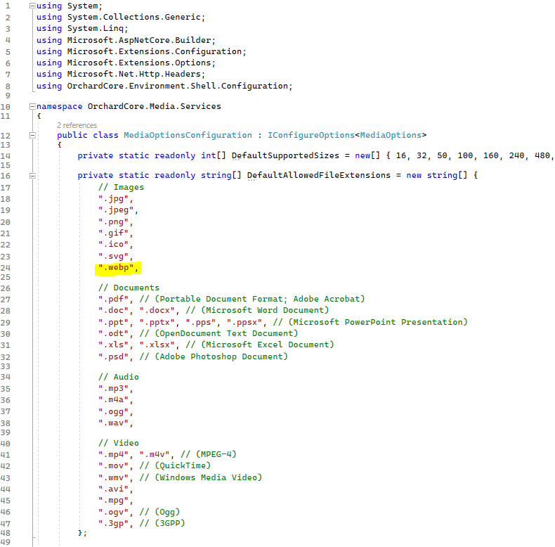Click the ".mp4" string literal

113,454
